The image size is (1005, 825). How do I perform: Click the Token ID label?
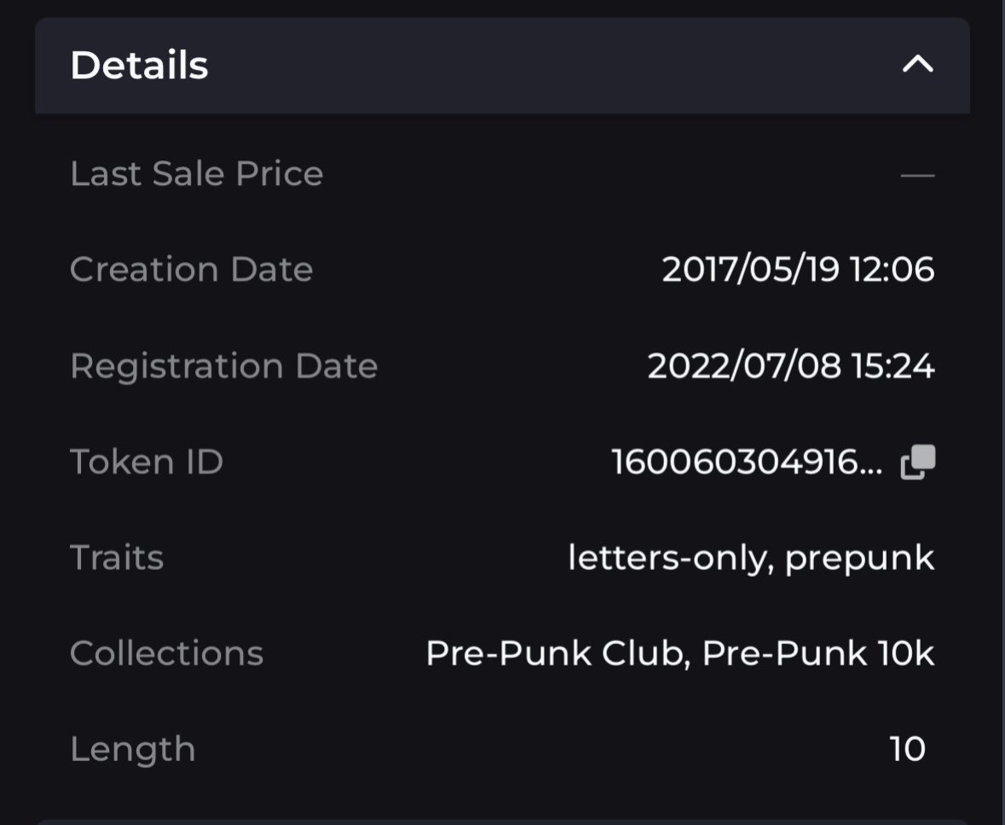point(147,462)
